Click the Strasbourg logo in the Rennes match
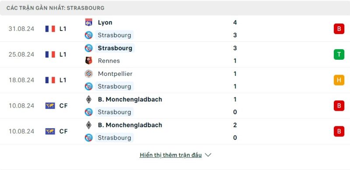 tap(89, 48)
